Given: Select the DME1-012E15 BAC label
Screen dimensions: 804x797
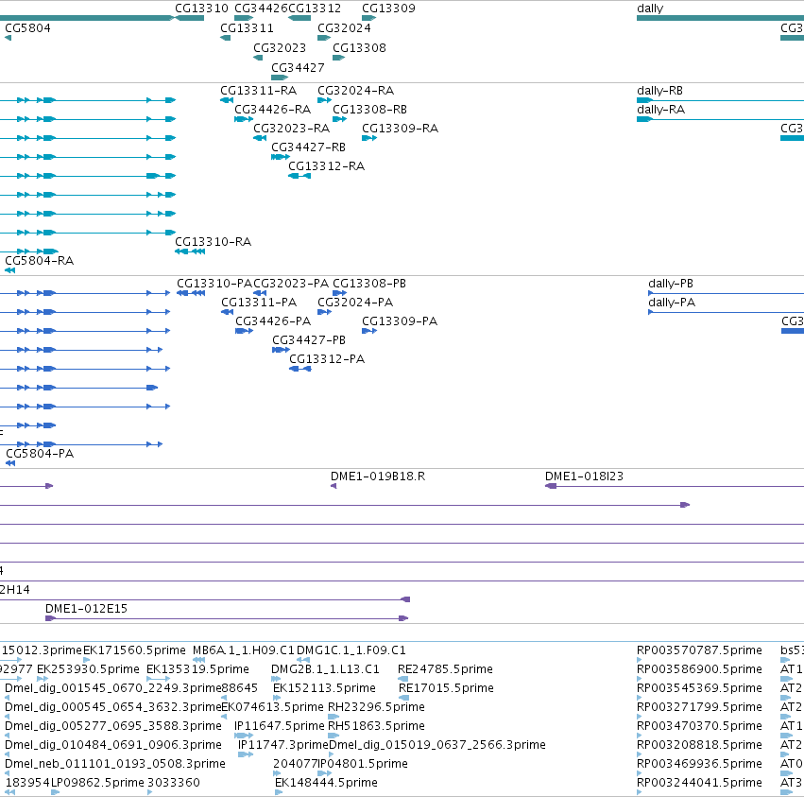Looking at the screenshot, I should (x=86, y=609).
